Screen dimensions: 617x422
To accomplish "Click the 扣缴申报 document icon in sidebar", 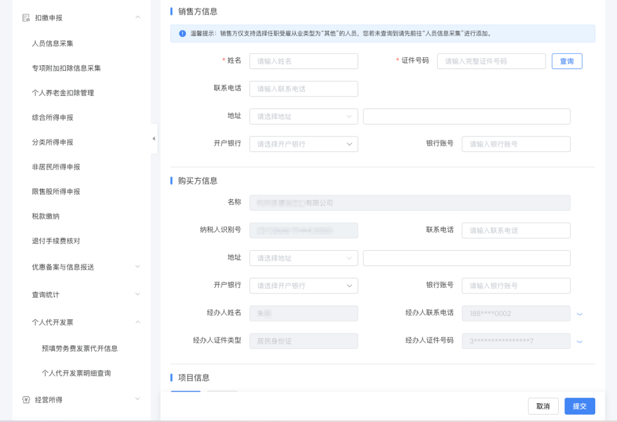I will (x=26, y=18).
